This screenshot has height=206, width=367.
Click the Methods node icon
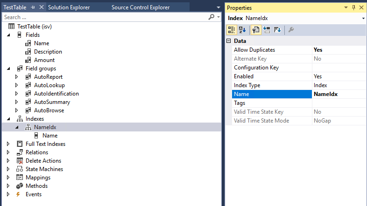coord(19,186)
